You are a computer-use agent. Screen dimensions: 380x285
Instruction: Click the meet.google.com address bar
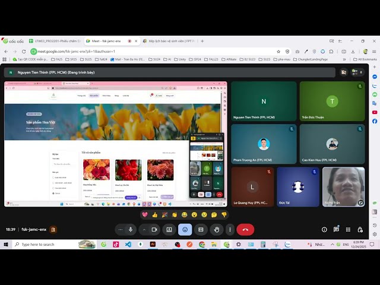click(155, 52)
